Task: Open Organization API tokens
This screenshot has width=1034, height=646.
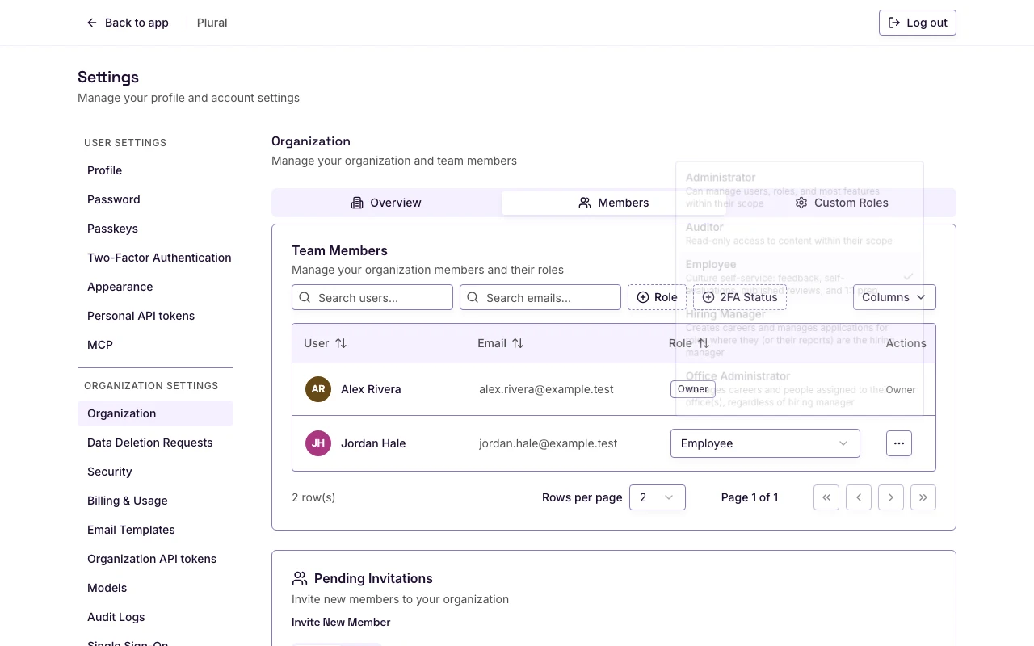Action: 155,559
